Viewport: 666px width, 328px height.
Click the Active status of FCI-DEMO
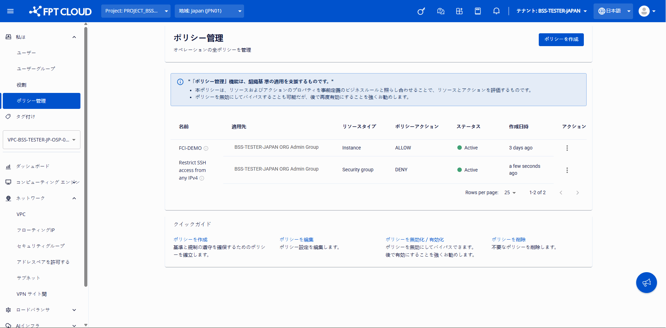pyautogui.click(x=467, y=148)
